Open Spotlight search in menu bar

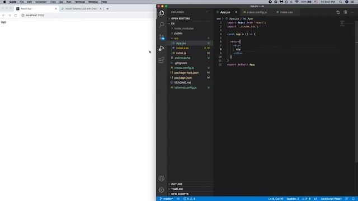[341, 2]
